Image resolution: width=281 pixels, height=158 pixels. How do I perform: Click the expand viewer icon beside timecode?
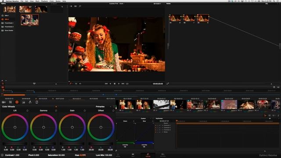point(168,84)
